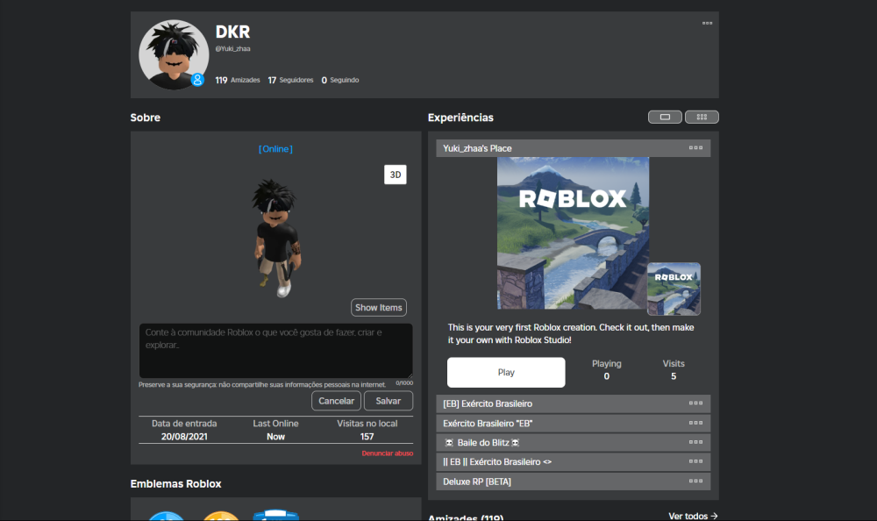Open options dots for Yuki_zhaa's Place
This screenshot has height=521, width=877.
[x=695, y=148]
